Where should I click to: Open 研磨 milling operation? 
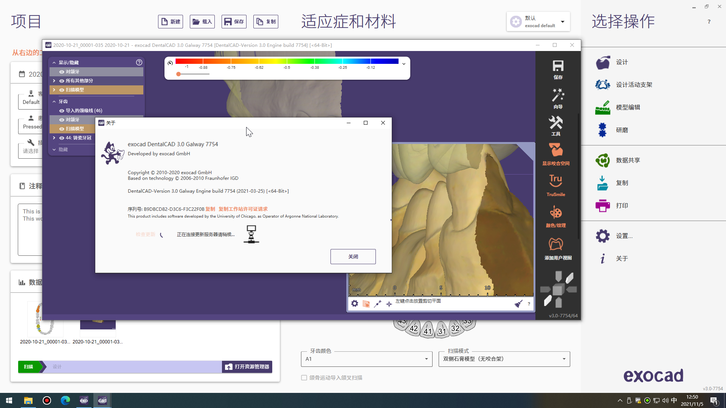click(x=602, y=130)
